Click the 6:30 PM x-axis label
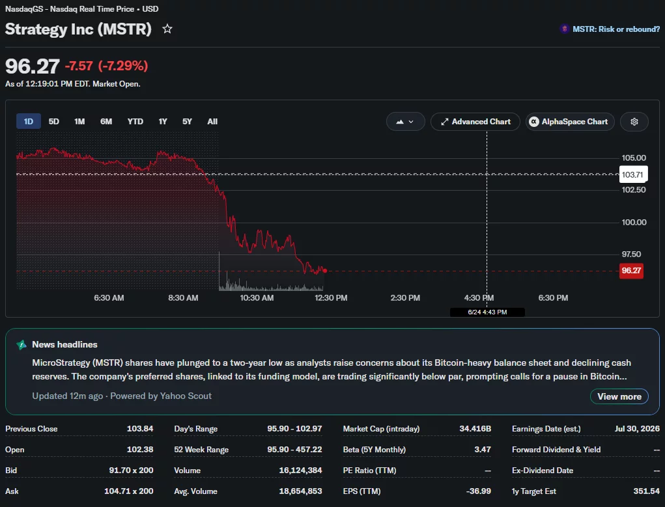Screen dimensions: 665x507 click(553, 298)
